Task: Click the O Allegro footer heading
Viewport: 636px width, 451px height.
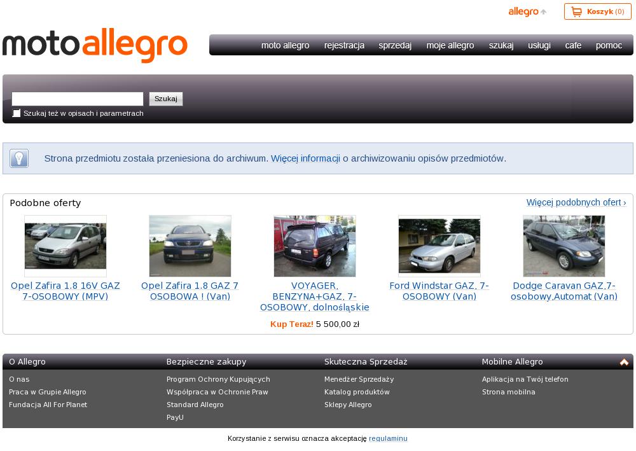Action: [x=27, y=362]
